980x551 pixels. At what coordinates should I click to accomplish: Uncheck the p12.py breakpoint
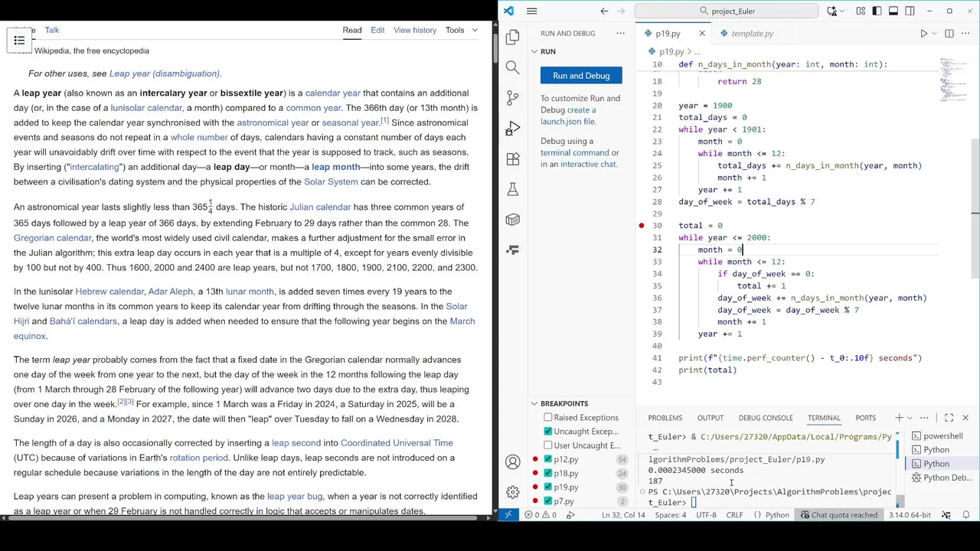pyautogui.click(x=548, y=459)
